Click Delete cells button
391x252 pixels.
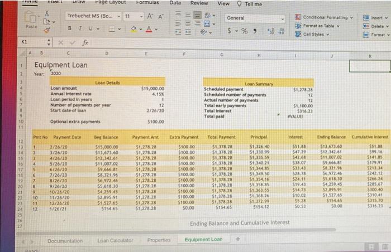click(x=376, y=26)
